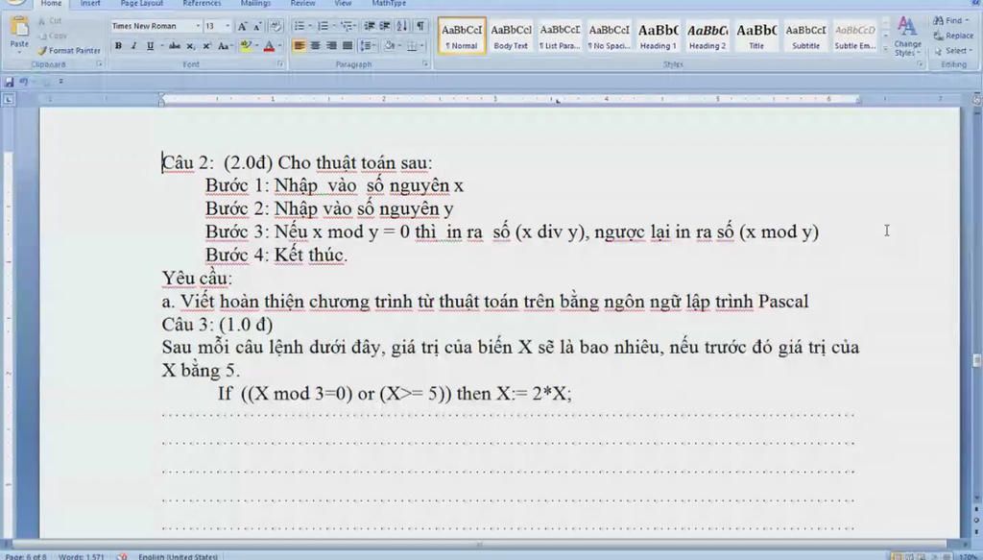Toggle Strikethrough formatting
Screen dimensions: 983x560
[x=175, y=46]
